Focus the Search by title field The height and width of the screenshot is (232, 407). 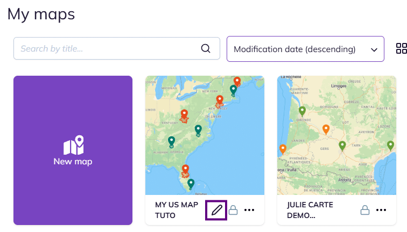[x=108, y=48]
